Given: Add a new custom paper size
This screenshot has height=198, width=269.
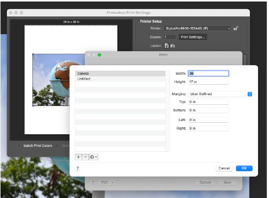Looking at the screenshot, I should coord(79,157).
